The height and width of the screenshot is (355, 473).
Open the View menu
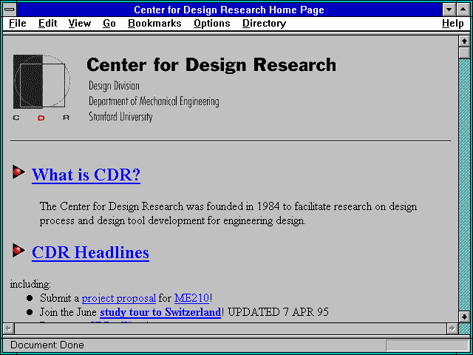point(80,24)
